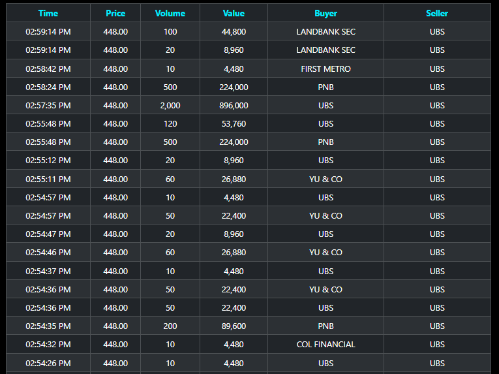Click the Price column header
This screenshot has height=374, width=499.
[115, 13]
